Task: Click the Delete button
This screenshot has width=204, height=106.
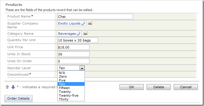Action: pos(159,87)
